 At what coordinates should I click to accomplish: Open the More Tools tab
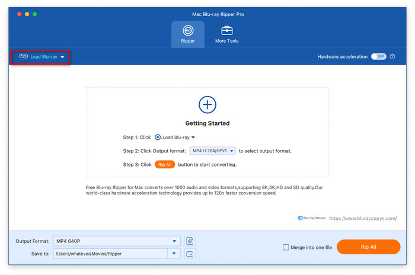click(x=226, y=33)
